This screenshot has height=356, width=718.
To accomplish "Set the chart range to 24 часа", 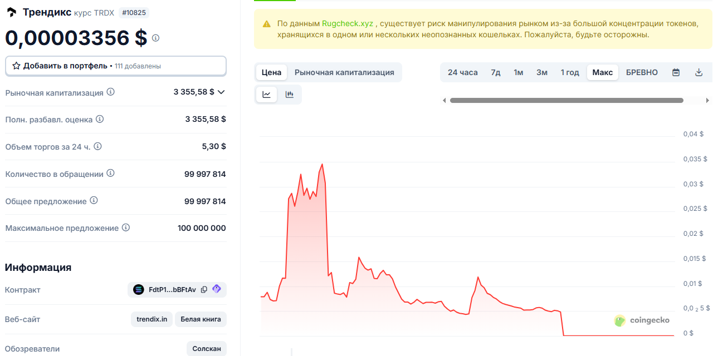I will tap(463, 72).
